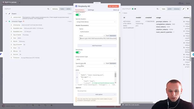Screen dimensions: 194x109
Task: Click the JSON editor scrollbar
Action: [x=115, y=75]
